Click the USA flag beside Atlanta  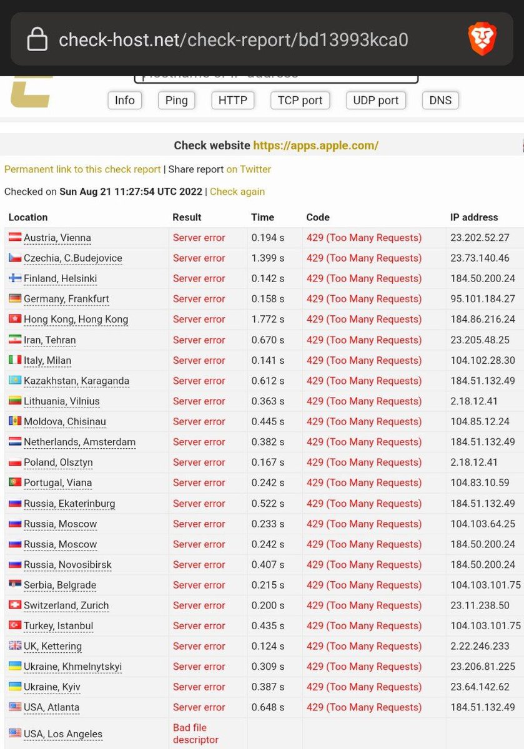tap(15, 707)
